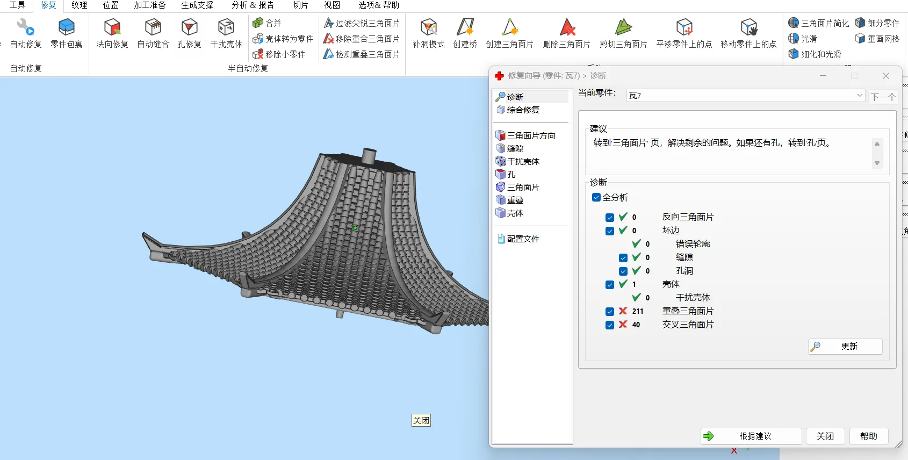908x460 pixels.
Task: Select 检测重叠三角面片
Action: tap(362, 54)
